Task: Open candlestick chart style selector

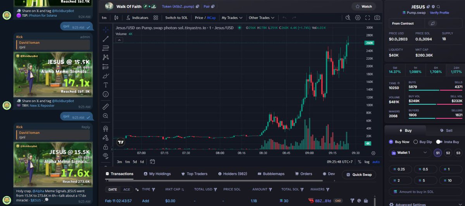Action: pyautogui.click(x=117, y=18)
